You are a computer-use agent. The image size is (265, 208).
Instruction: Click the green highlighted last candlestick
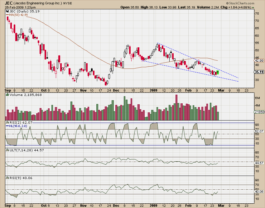tap(218, 73)
